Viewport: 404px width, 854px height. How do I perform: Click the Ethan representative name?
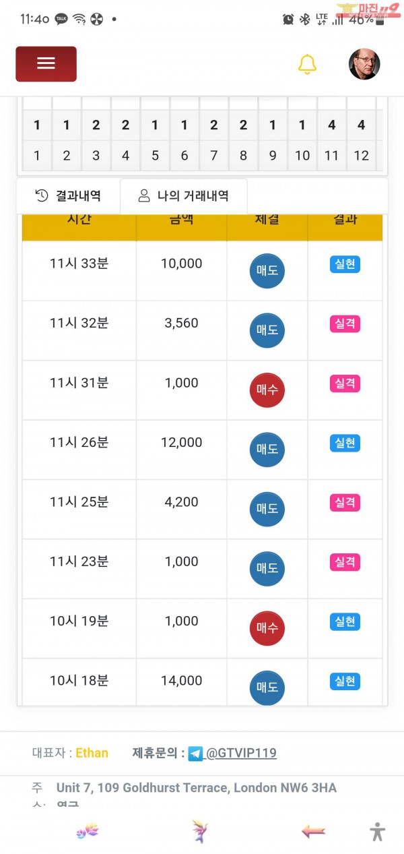click(x=92, y=753)
